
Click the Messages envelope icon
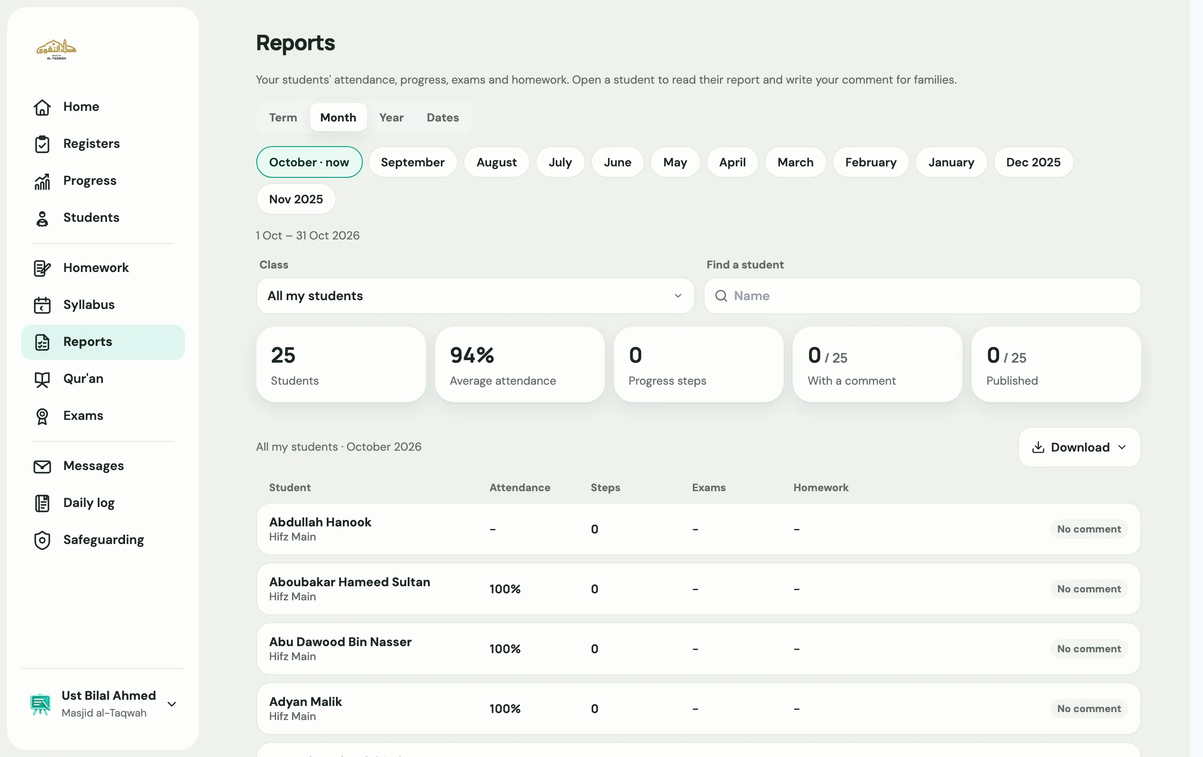tap(42, 467)
